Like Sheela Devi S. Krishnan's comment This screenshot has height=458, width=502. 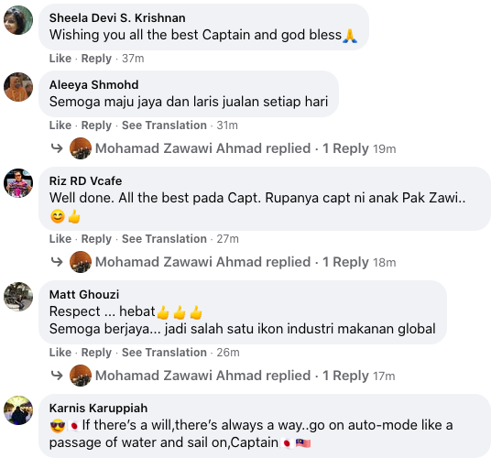coord(60,59)
